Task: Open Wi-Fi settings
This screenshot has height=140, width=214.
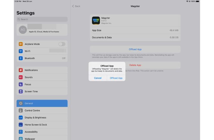Action: pos(42,51)
